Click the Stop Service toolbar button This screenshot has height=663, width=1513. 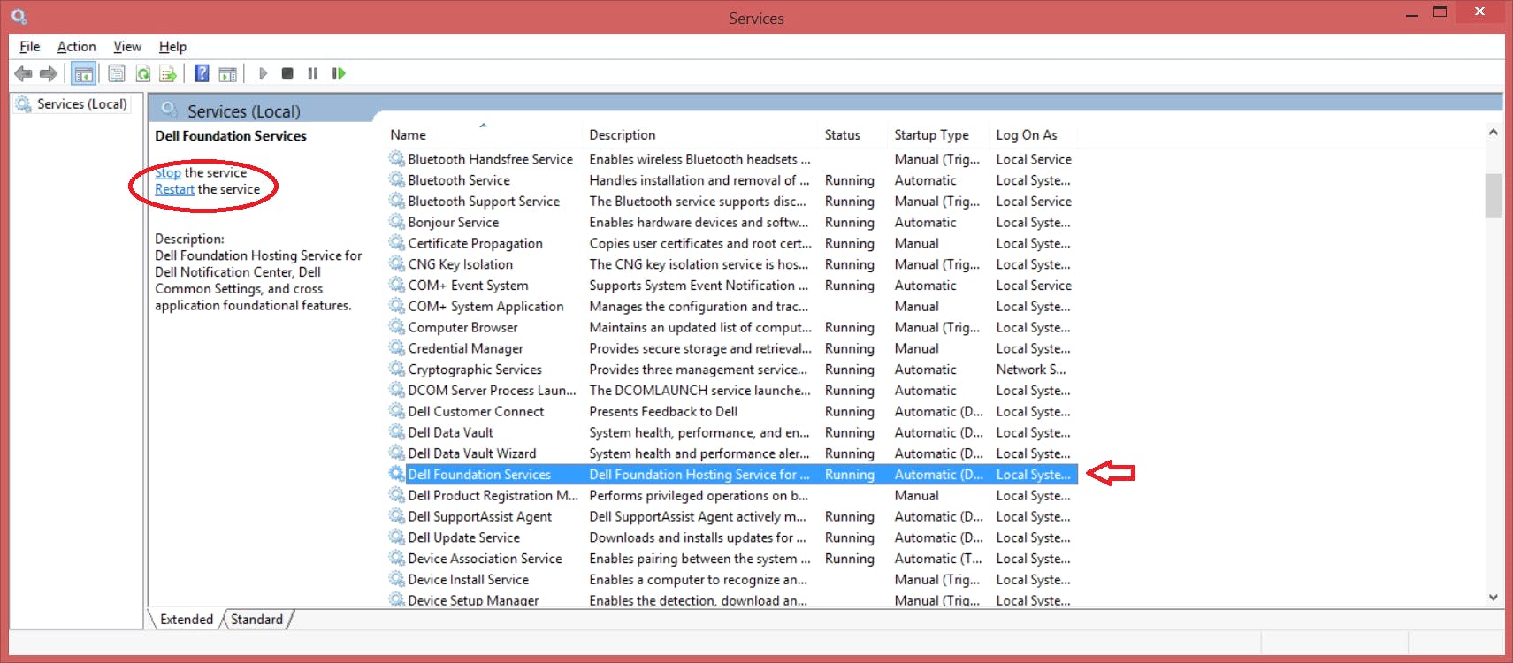pos(287,73)
